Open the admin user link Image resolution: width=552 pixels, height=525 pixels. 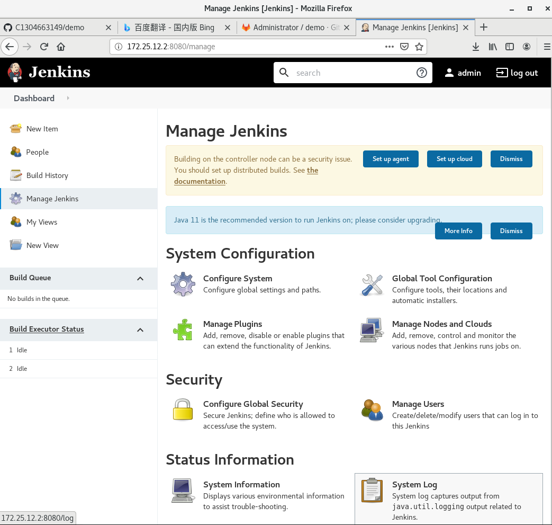click(x=463, y=73)
